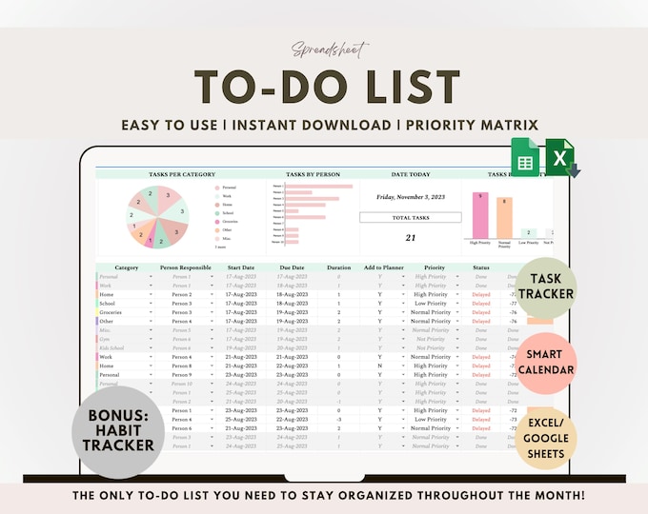
Task: Select the orange Normal Priority bar
Action: tap(504, 218)
